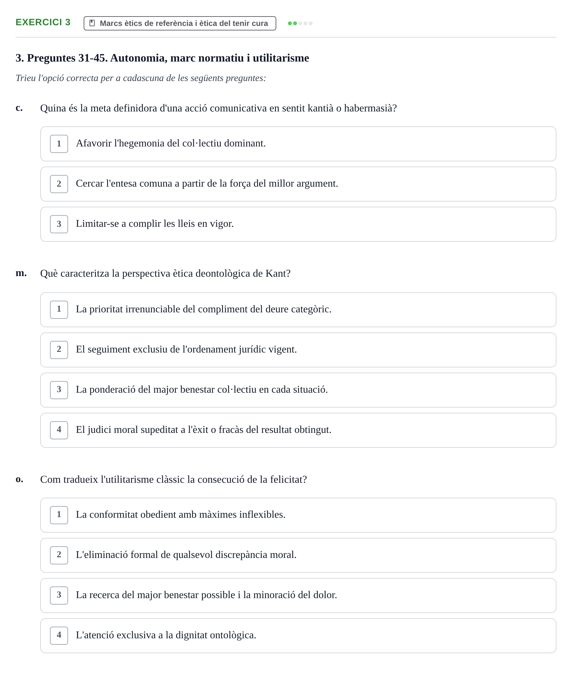The height and width of the screenshot is (683, 572).
Task: Open the 'Marcs ètics de referència' topic tag
Action: coord(180,23)
